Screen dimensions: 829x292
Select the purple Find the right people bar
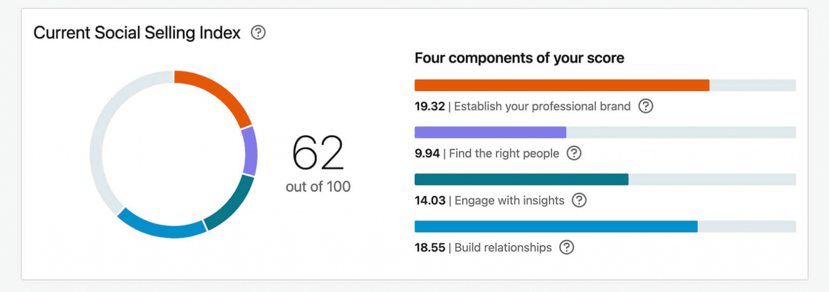(490, 133)
